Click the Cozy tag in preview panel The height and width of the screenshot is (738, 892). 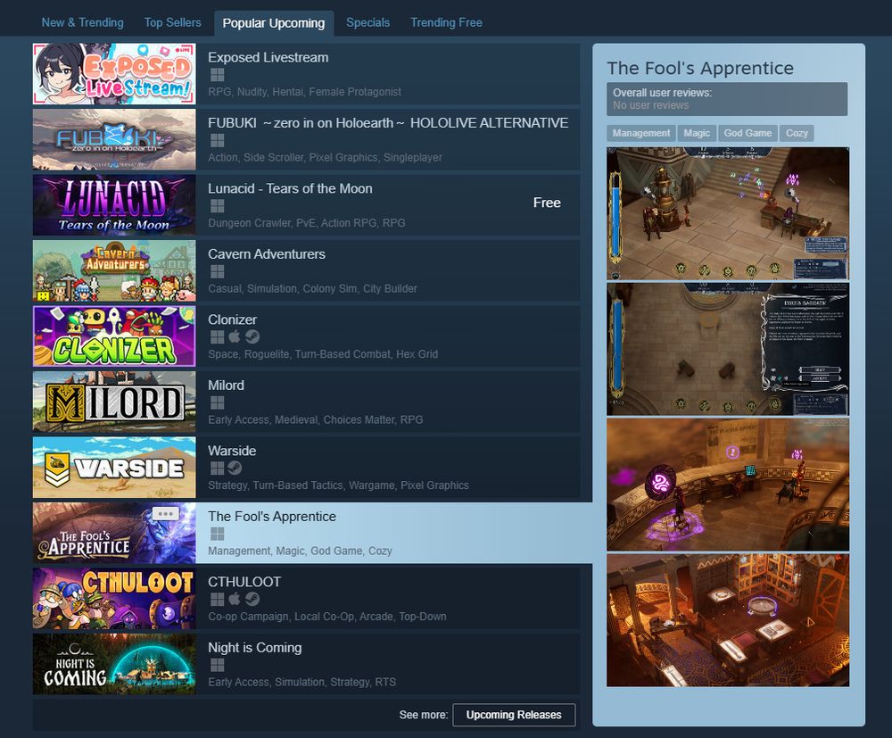pos(797,133)
